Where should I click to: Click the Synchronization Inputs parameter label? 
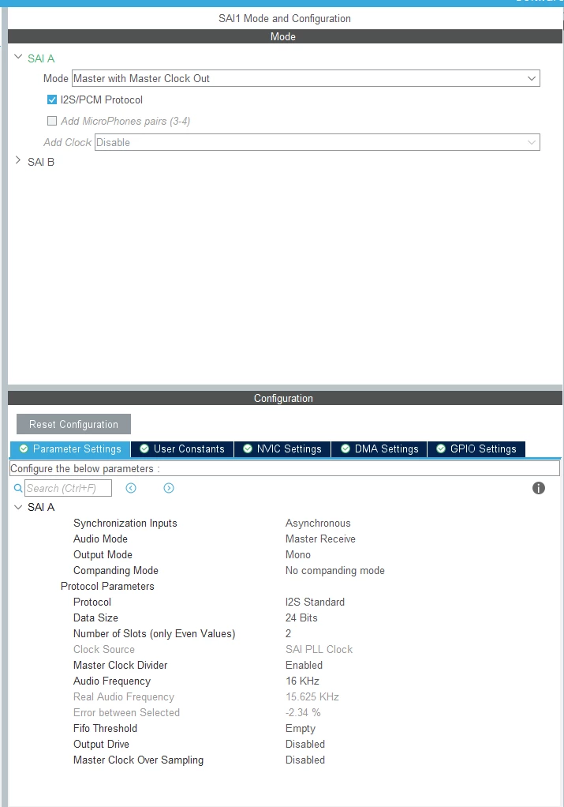(125, 523)
